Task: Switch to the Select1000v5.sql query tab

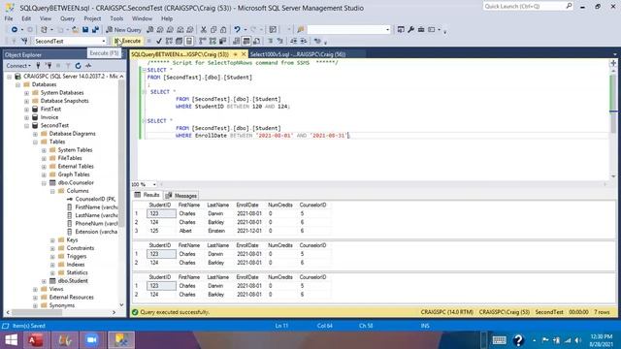Action: click(x=298, y=54)
